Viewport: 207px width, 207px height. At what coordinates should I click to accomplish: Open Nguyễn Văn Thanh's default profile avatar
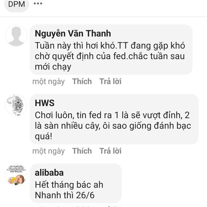click(16, 36)
